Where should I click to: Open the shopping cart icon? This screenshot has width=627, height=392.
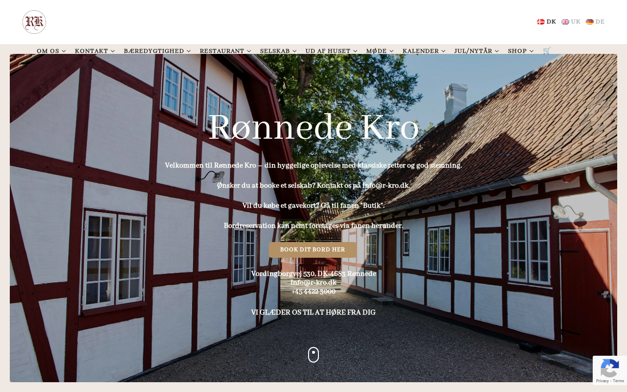tap(547, 50)
